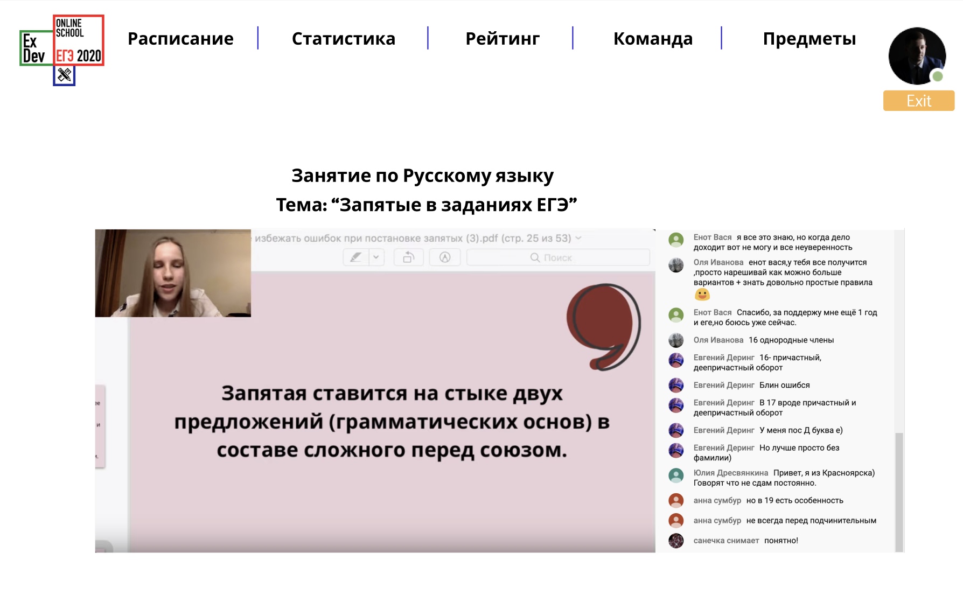Select the highlighter tool in PDF toolbar

(x=355, y=257)
